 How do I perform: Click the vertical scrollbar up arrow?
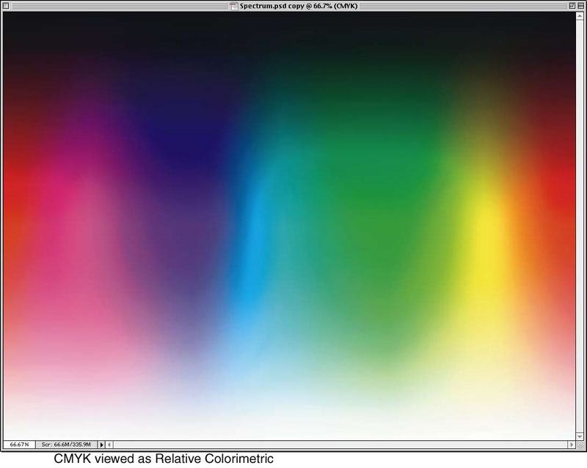(x=580, y=15)
